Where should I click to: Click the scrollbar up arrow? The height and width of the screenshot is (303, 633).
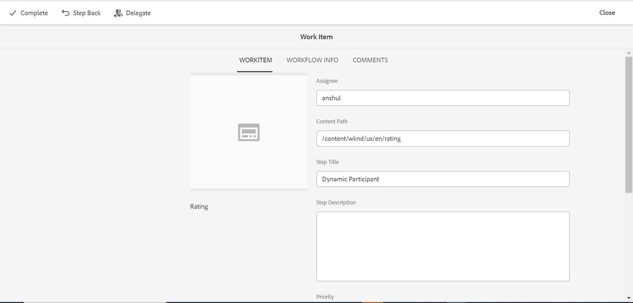click(629, 52)
